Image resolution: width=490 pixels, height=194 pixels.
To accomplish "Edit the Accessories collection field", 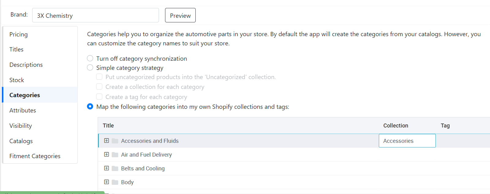I will coord(407,141).
